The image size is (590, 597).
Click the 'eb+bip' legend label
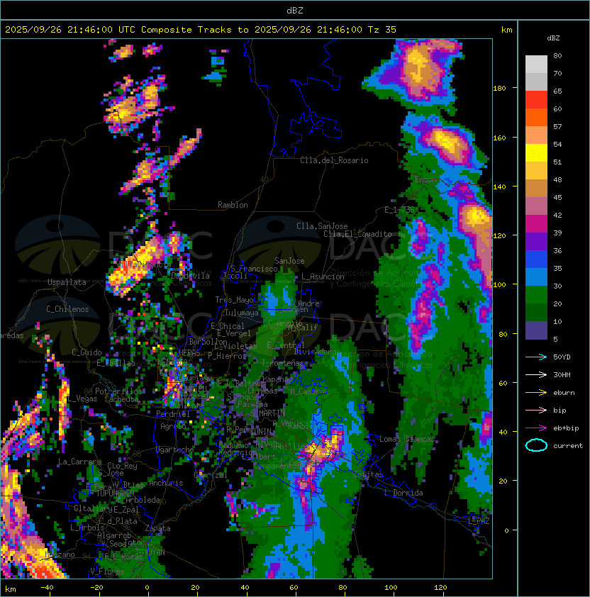click(x=566, y=428)
